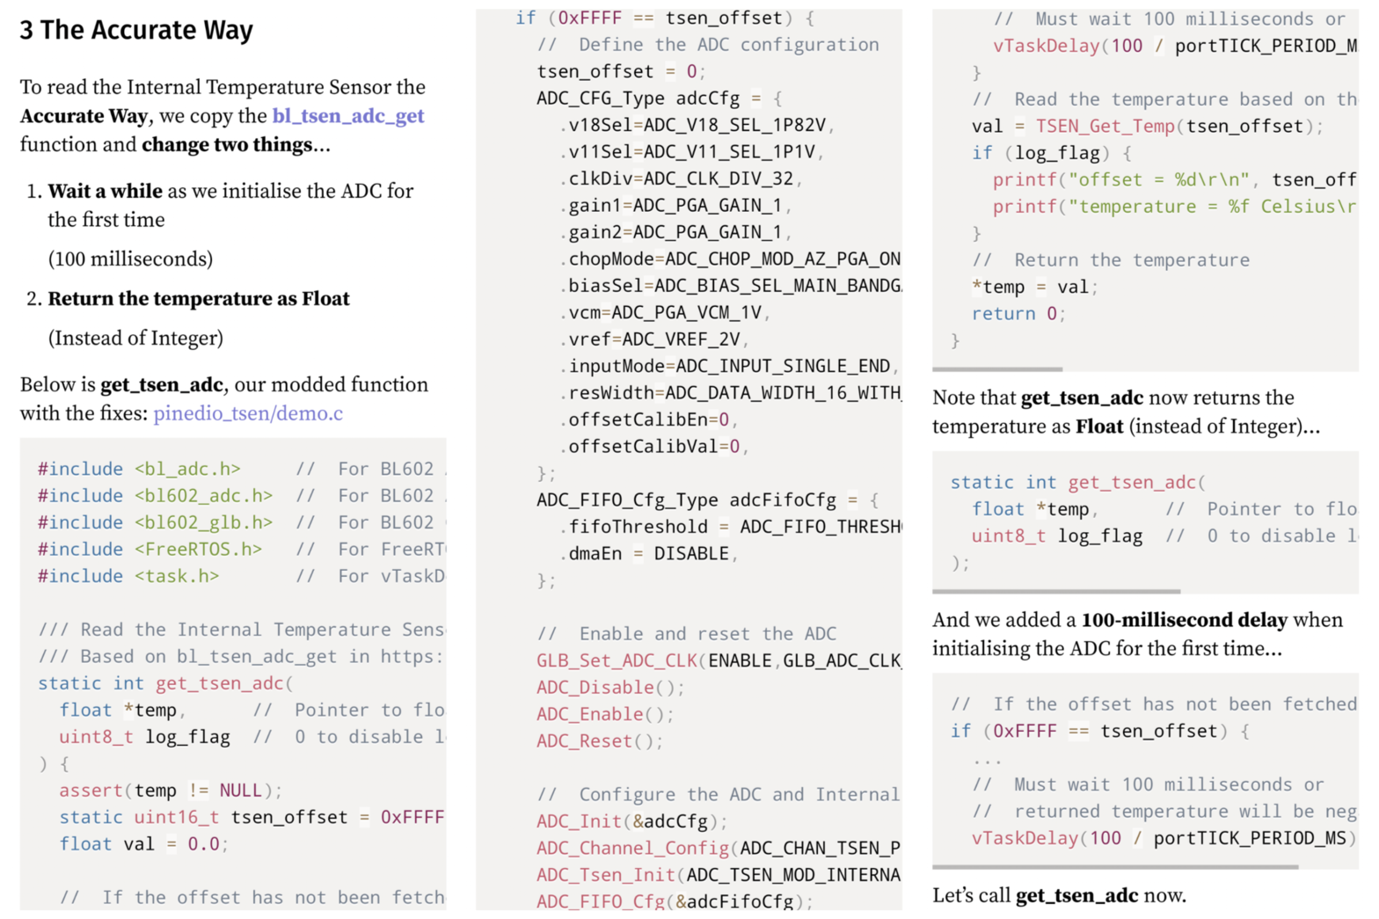Click the assert(temp != NULL) line

coord(171,791)
